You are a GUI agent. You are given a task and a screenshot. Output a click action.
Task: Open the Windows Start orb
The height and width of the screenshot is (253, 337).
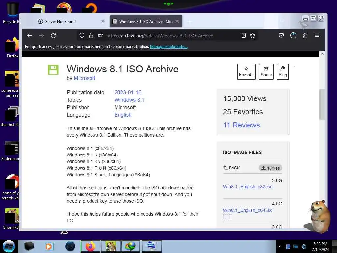(9, 246)
